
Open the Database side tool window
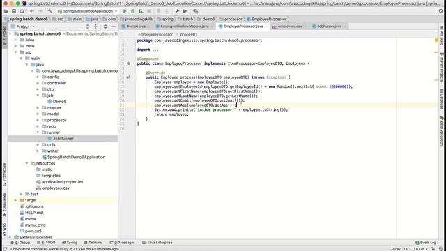point(441,99)
